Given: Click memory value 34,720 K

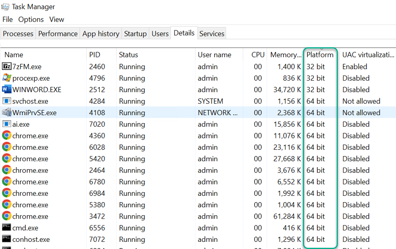Looking at the screenshot, I should coord(287,90).
